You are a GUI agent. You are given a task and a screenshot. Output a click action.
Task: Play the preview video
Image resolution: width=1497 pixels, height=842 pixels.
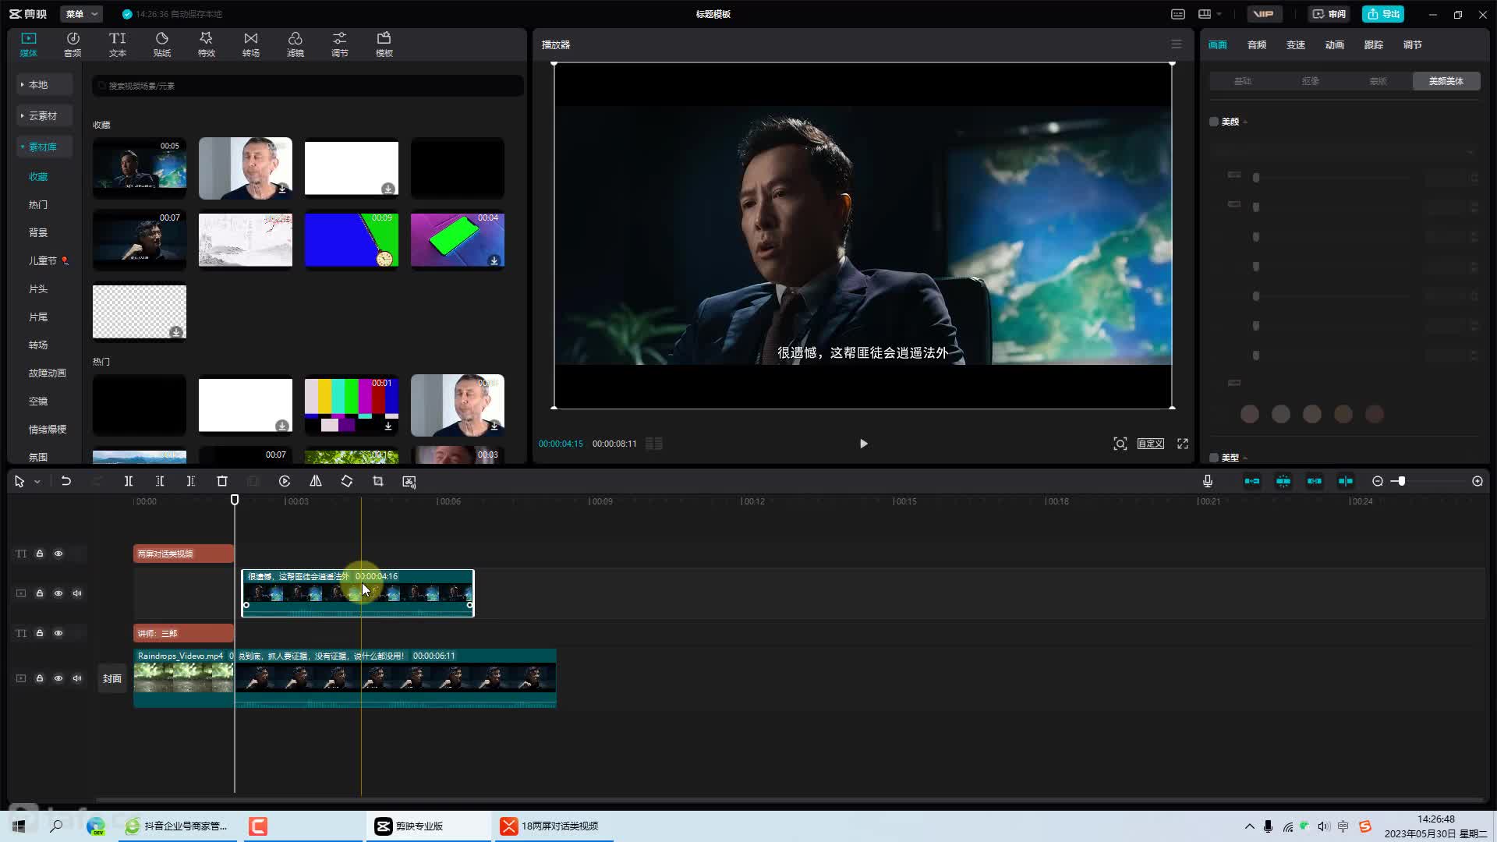coord(863,444)
